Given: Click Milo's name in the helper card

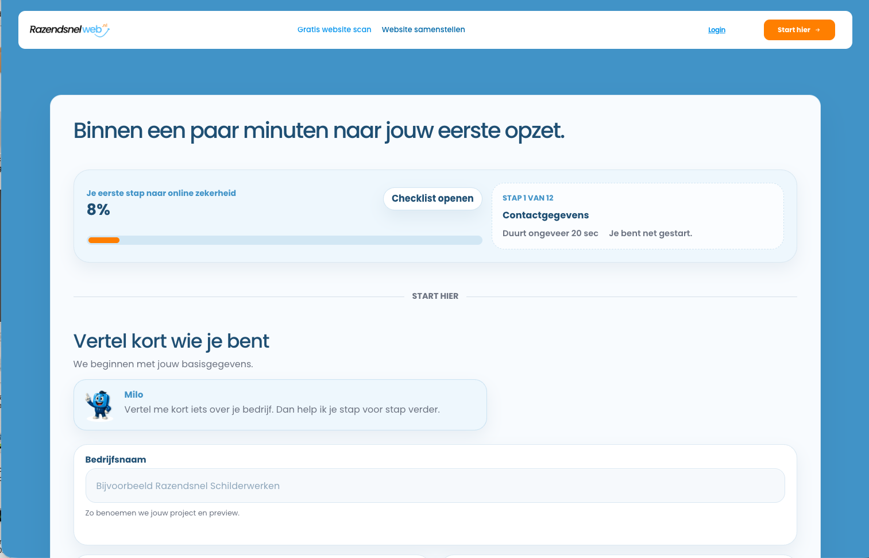Looking at the screenshot, I should pyautogui.click(x=134, y=395).
